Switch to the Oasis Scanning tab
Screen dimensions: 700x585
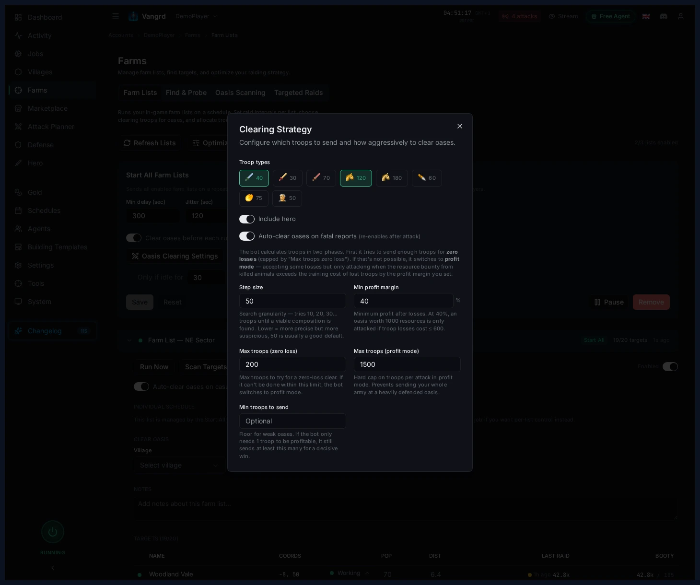240,93
